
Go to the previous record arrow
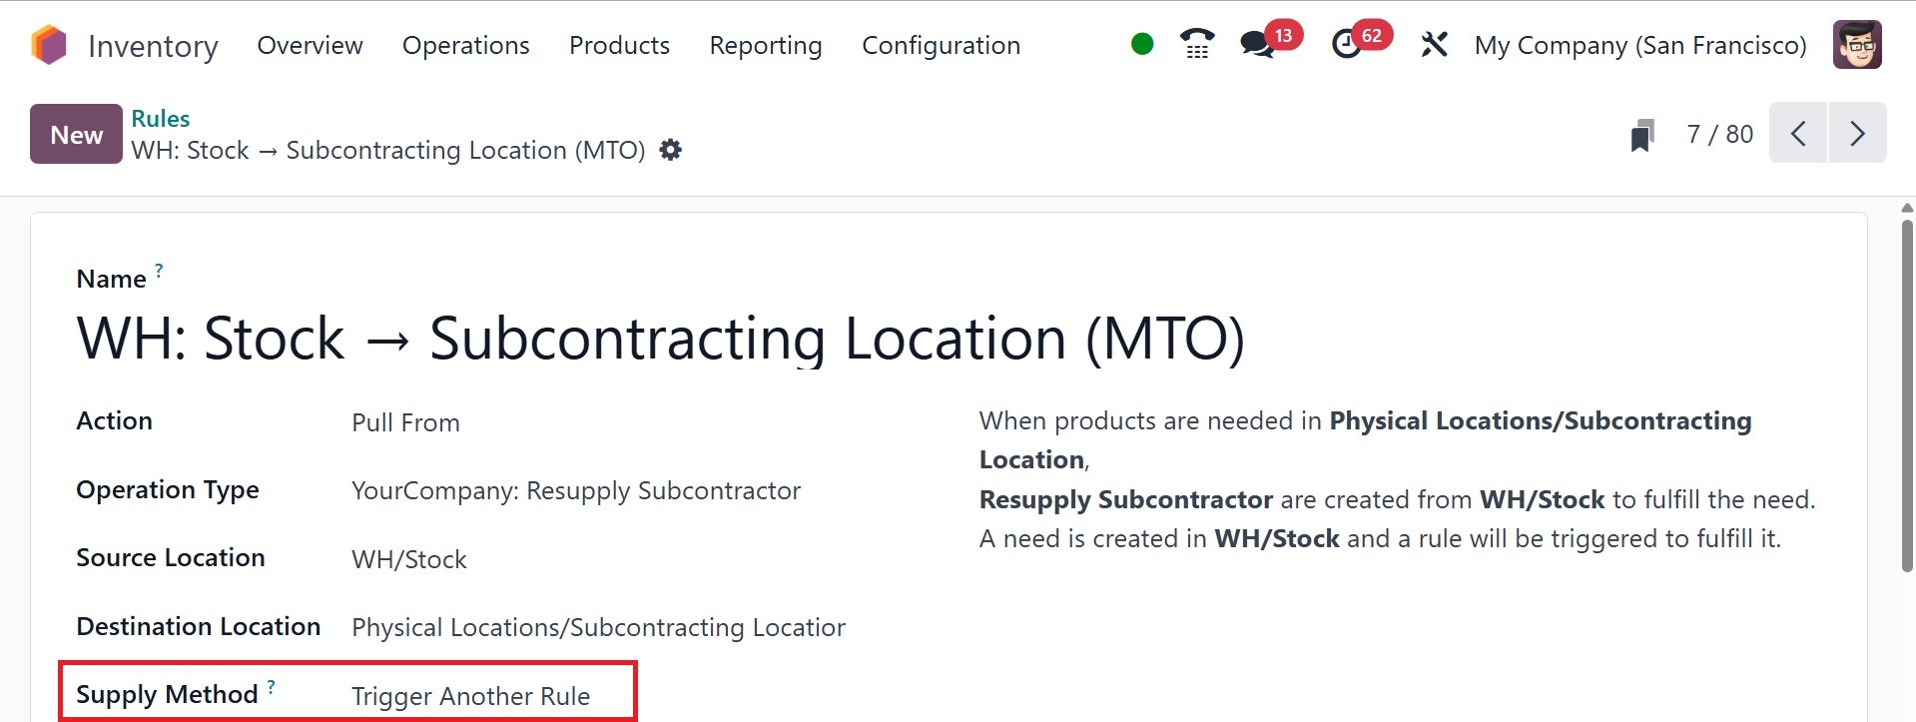coord(1798,133)
